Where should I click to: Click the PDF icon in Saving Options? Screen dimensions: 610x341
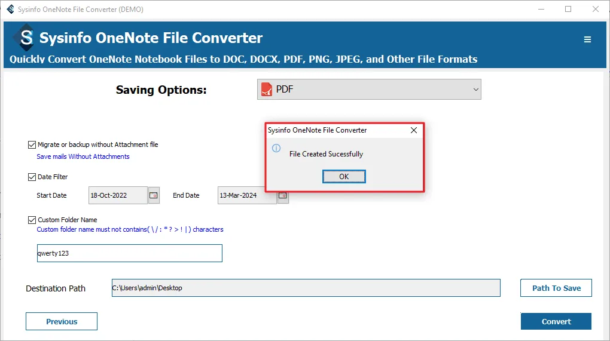267,90
